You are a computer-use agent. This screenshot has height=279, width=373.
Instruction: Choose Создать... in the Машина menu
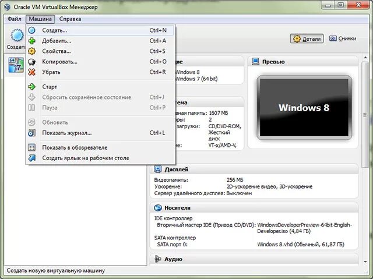[100, 30]
